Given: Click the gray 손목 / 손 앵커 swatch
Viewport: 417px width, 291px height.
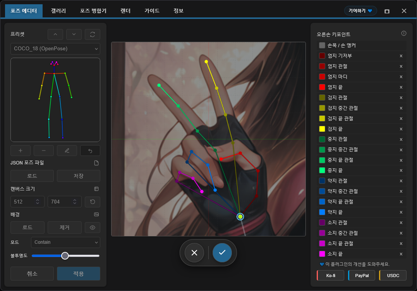Looking at the screenshot, I should pyautogui.click(x=322, y=45).
